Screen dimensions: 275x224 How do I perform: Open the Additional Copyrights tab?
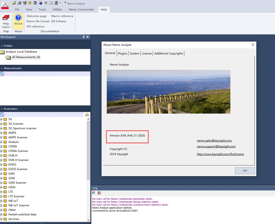(x=169, y=53)
